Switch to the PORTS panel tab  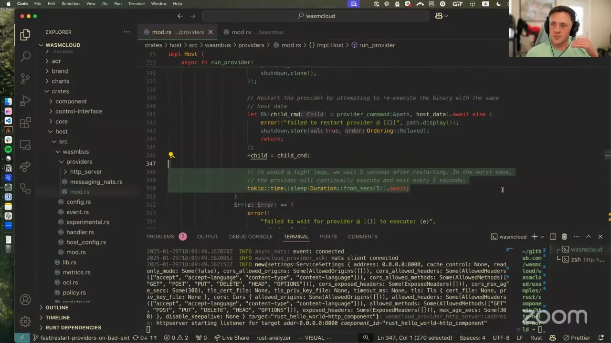click(328, 237)
